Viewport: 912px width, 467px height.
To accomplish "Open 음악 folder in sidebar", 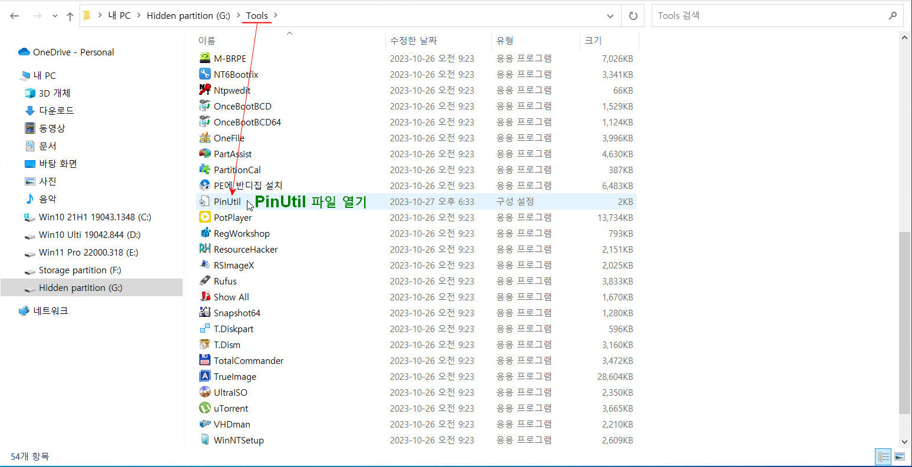I will pos(47,199).
